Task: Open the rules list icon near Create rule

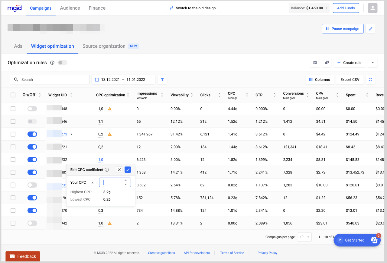Action: pos(315,62)
